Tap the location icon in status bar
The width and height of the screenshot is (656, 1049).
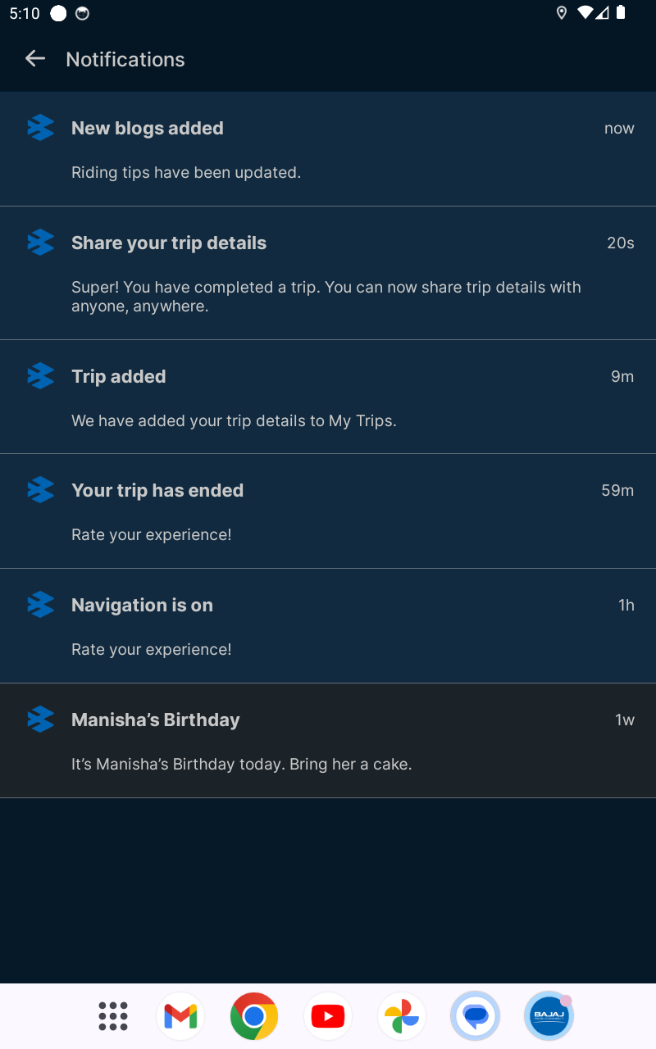coord(562,12)
